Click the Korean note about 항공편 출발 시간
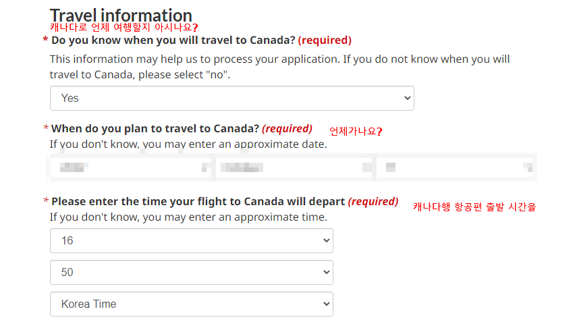This screenshot has height=326, width=573. point(474,207)
